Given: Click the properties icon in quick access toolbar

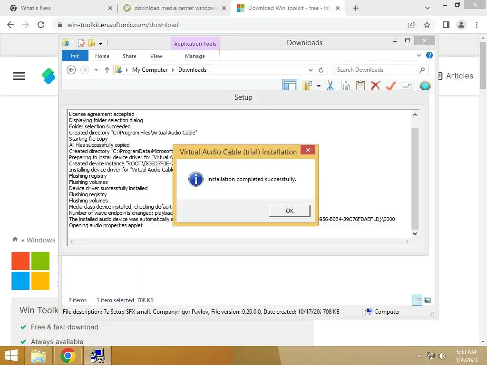Looking at the screenshot, I should (x=81, y=42).
